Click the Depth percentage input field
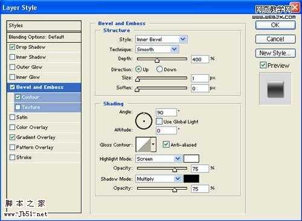 click(200, 60)
